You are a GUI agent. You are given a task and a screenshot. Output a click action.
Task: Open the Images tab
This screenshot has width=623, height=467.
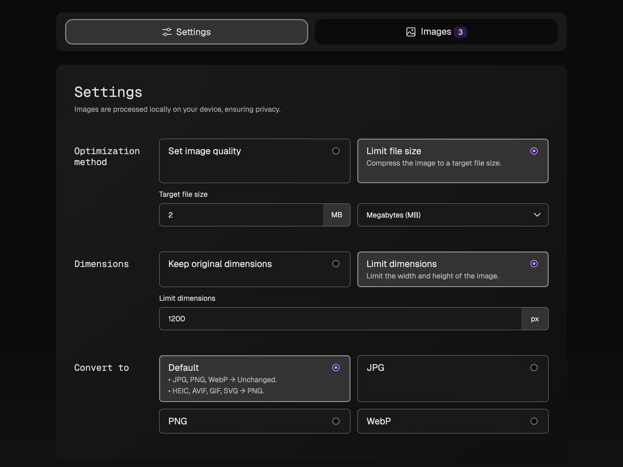click(x=436, y=32)
